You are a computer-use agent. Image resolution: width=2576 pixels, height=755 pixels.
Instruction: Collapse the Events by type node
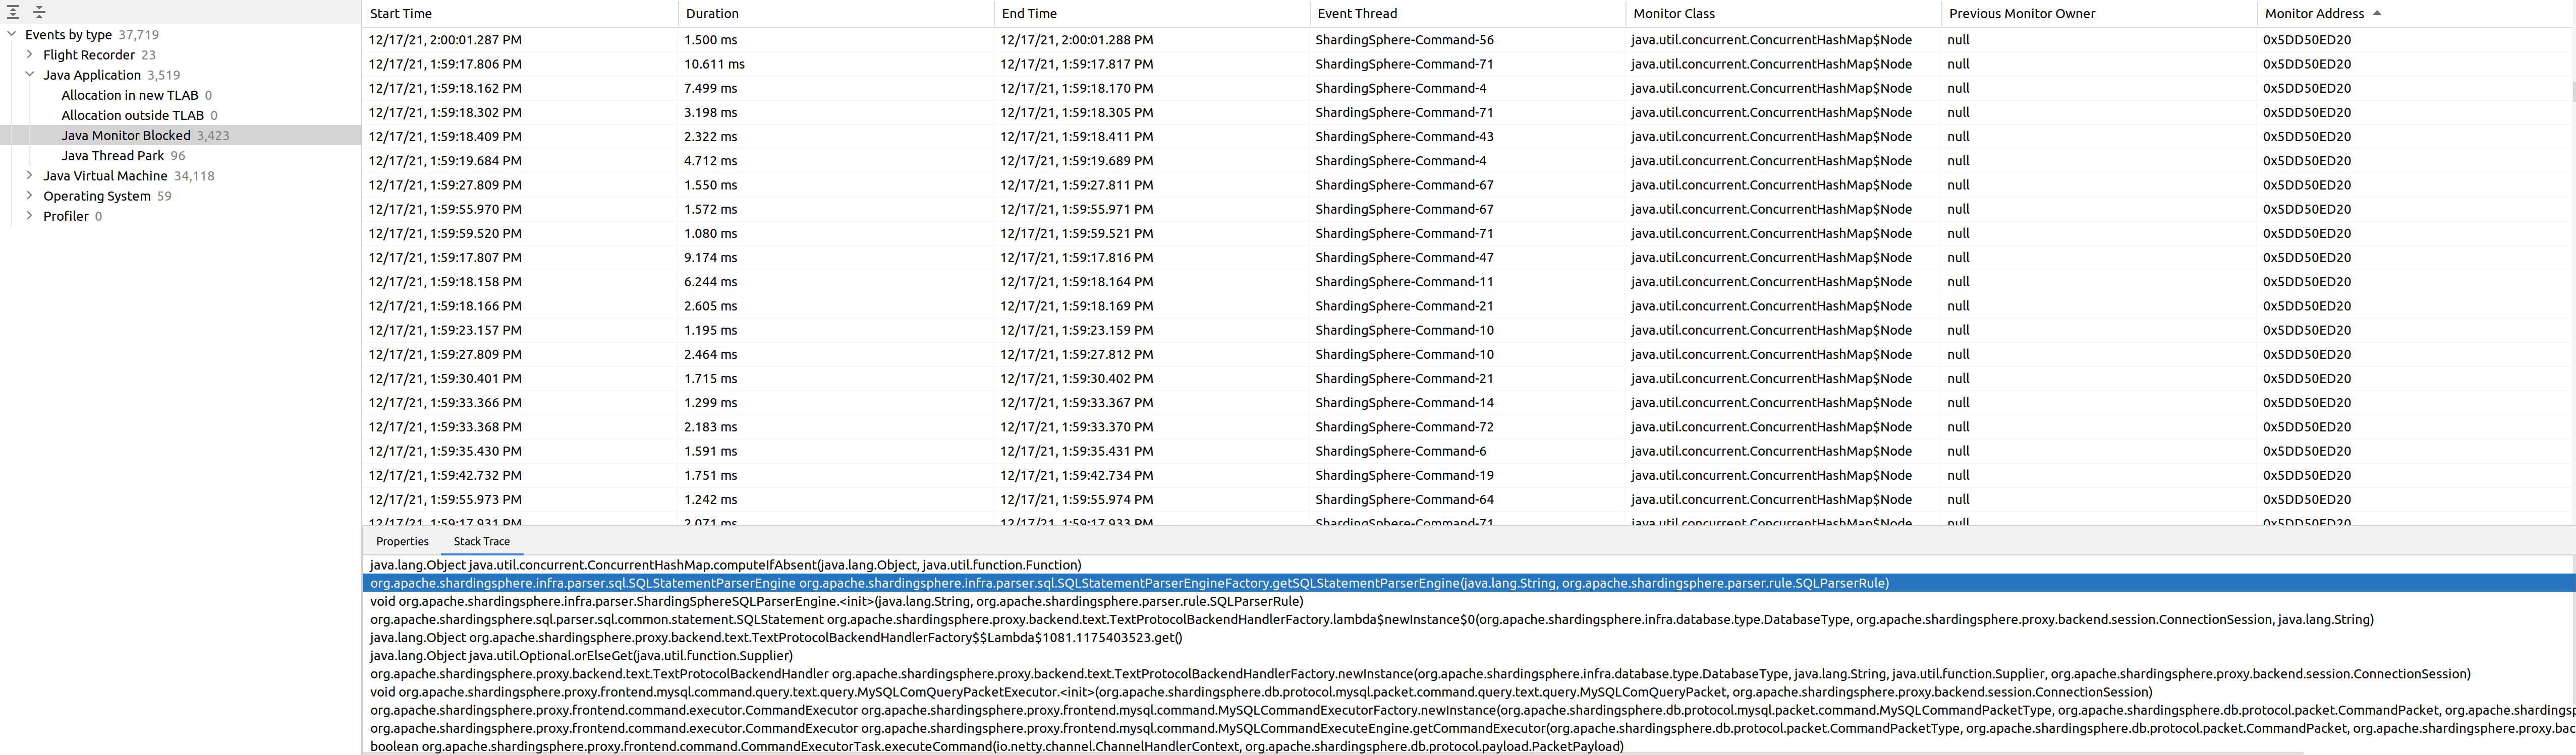click(x=12, y=34)
